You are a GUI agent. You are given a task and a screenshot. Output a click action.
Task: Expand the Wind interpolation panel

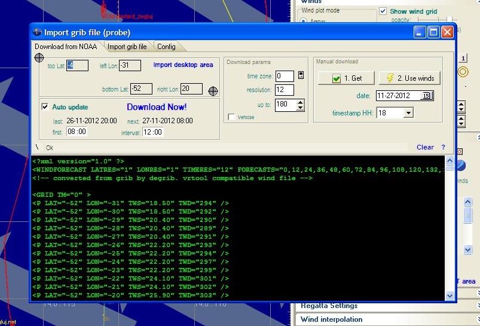331,319
